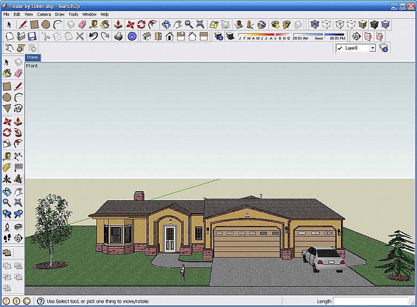Enable Hidden Line face style
The image size is (417, 307).
[x=351, y=25]
